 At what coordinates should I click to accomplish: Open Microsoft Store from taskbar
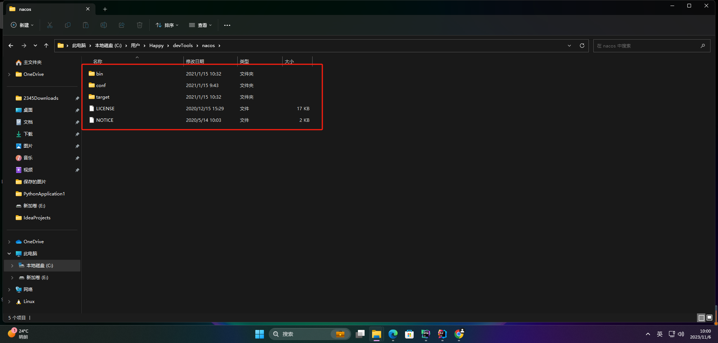click(x=410, y=334)
